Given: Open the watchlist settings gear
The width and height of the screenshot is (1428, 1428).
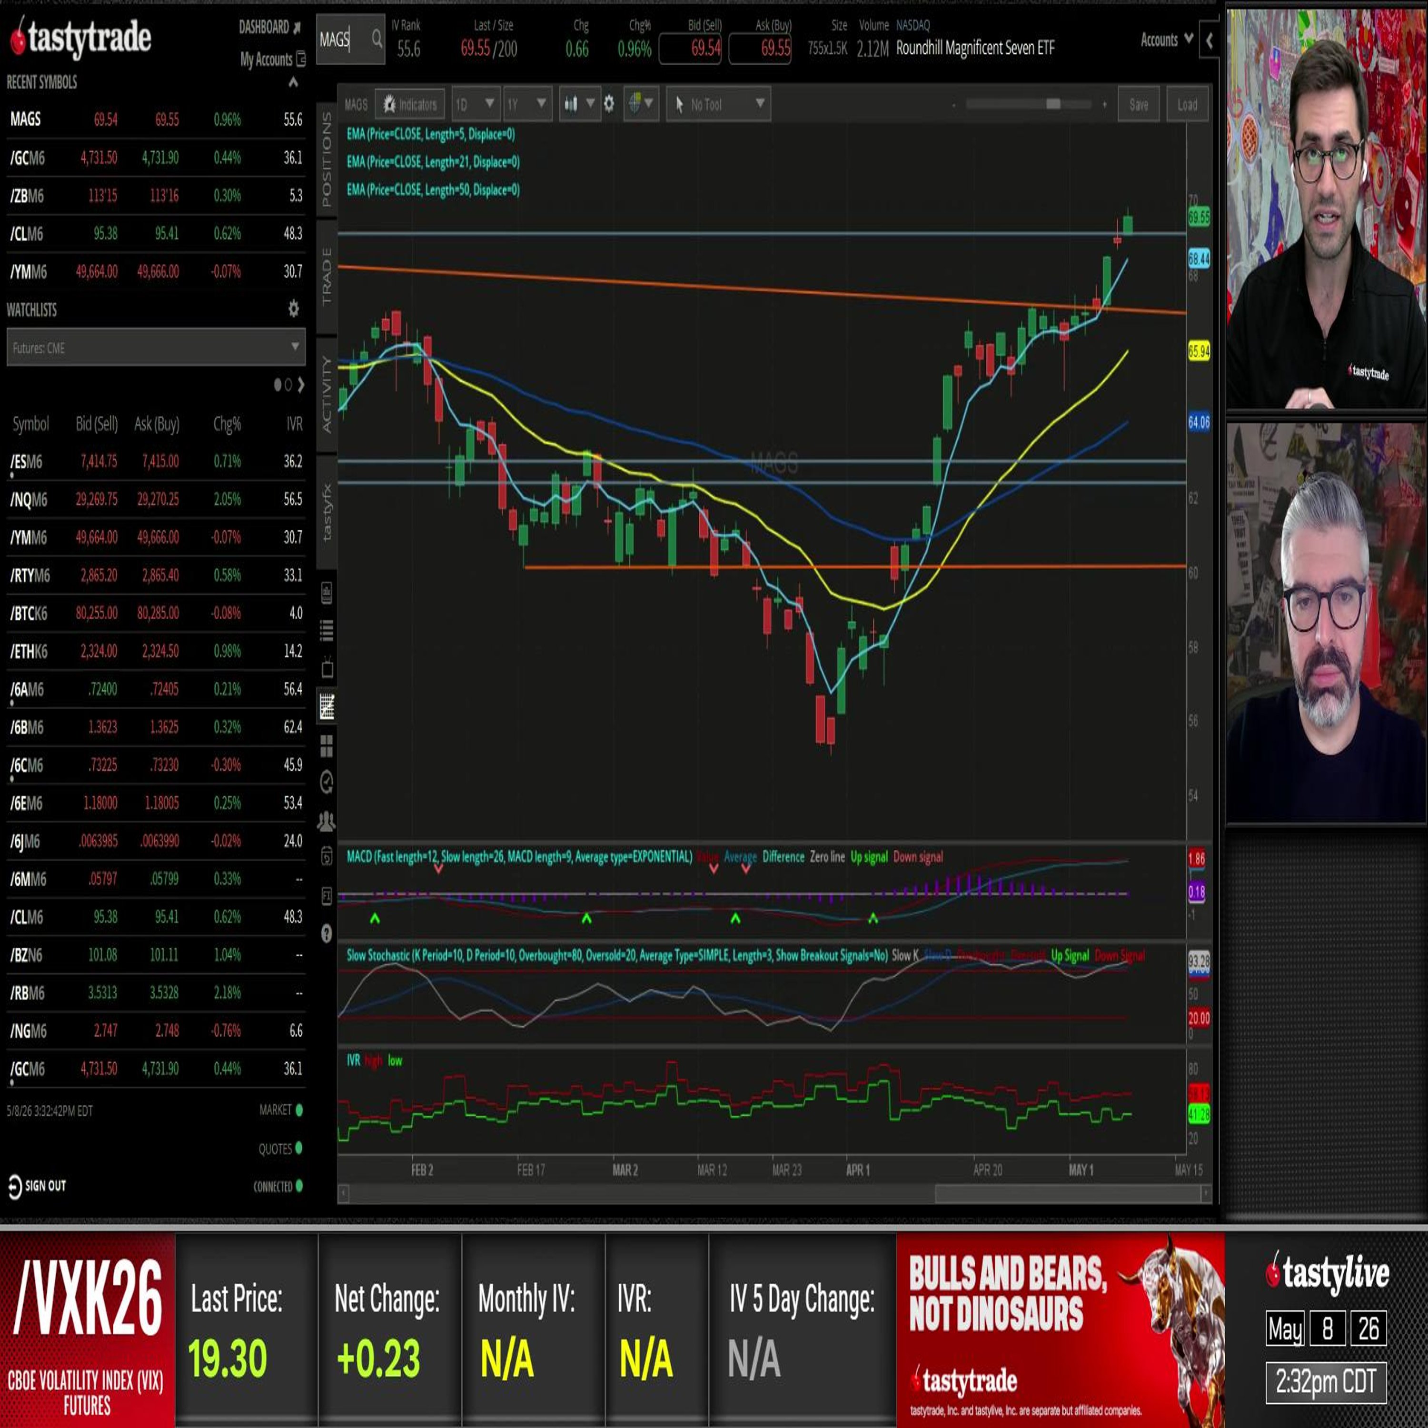Looking at the screenshot, I should [293, 309].
